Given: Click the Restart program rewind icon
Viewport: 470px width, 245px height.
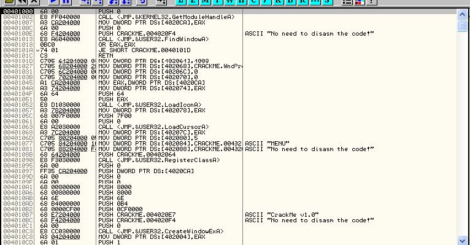Looking at the screenshot, I should (22, 1).
